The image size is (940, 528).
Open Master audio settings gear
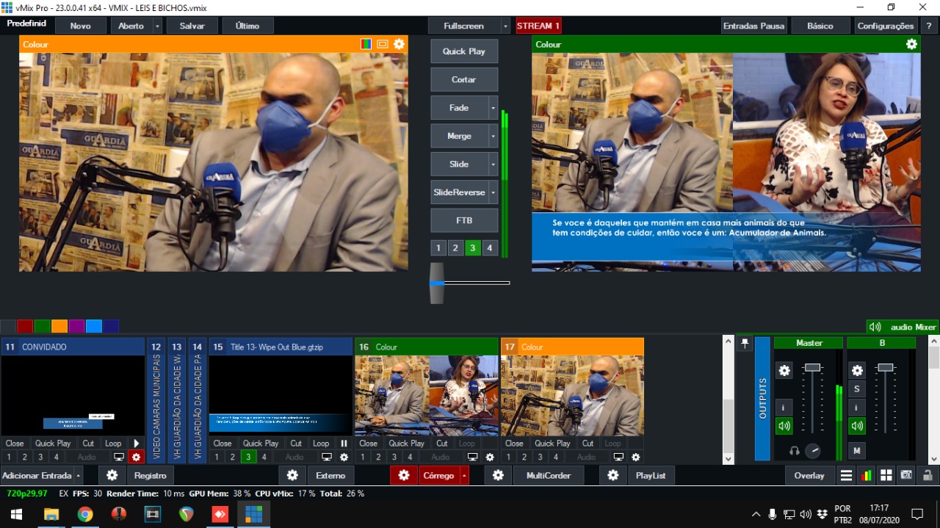click(784, 371)
